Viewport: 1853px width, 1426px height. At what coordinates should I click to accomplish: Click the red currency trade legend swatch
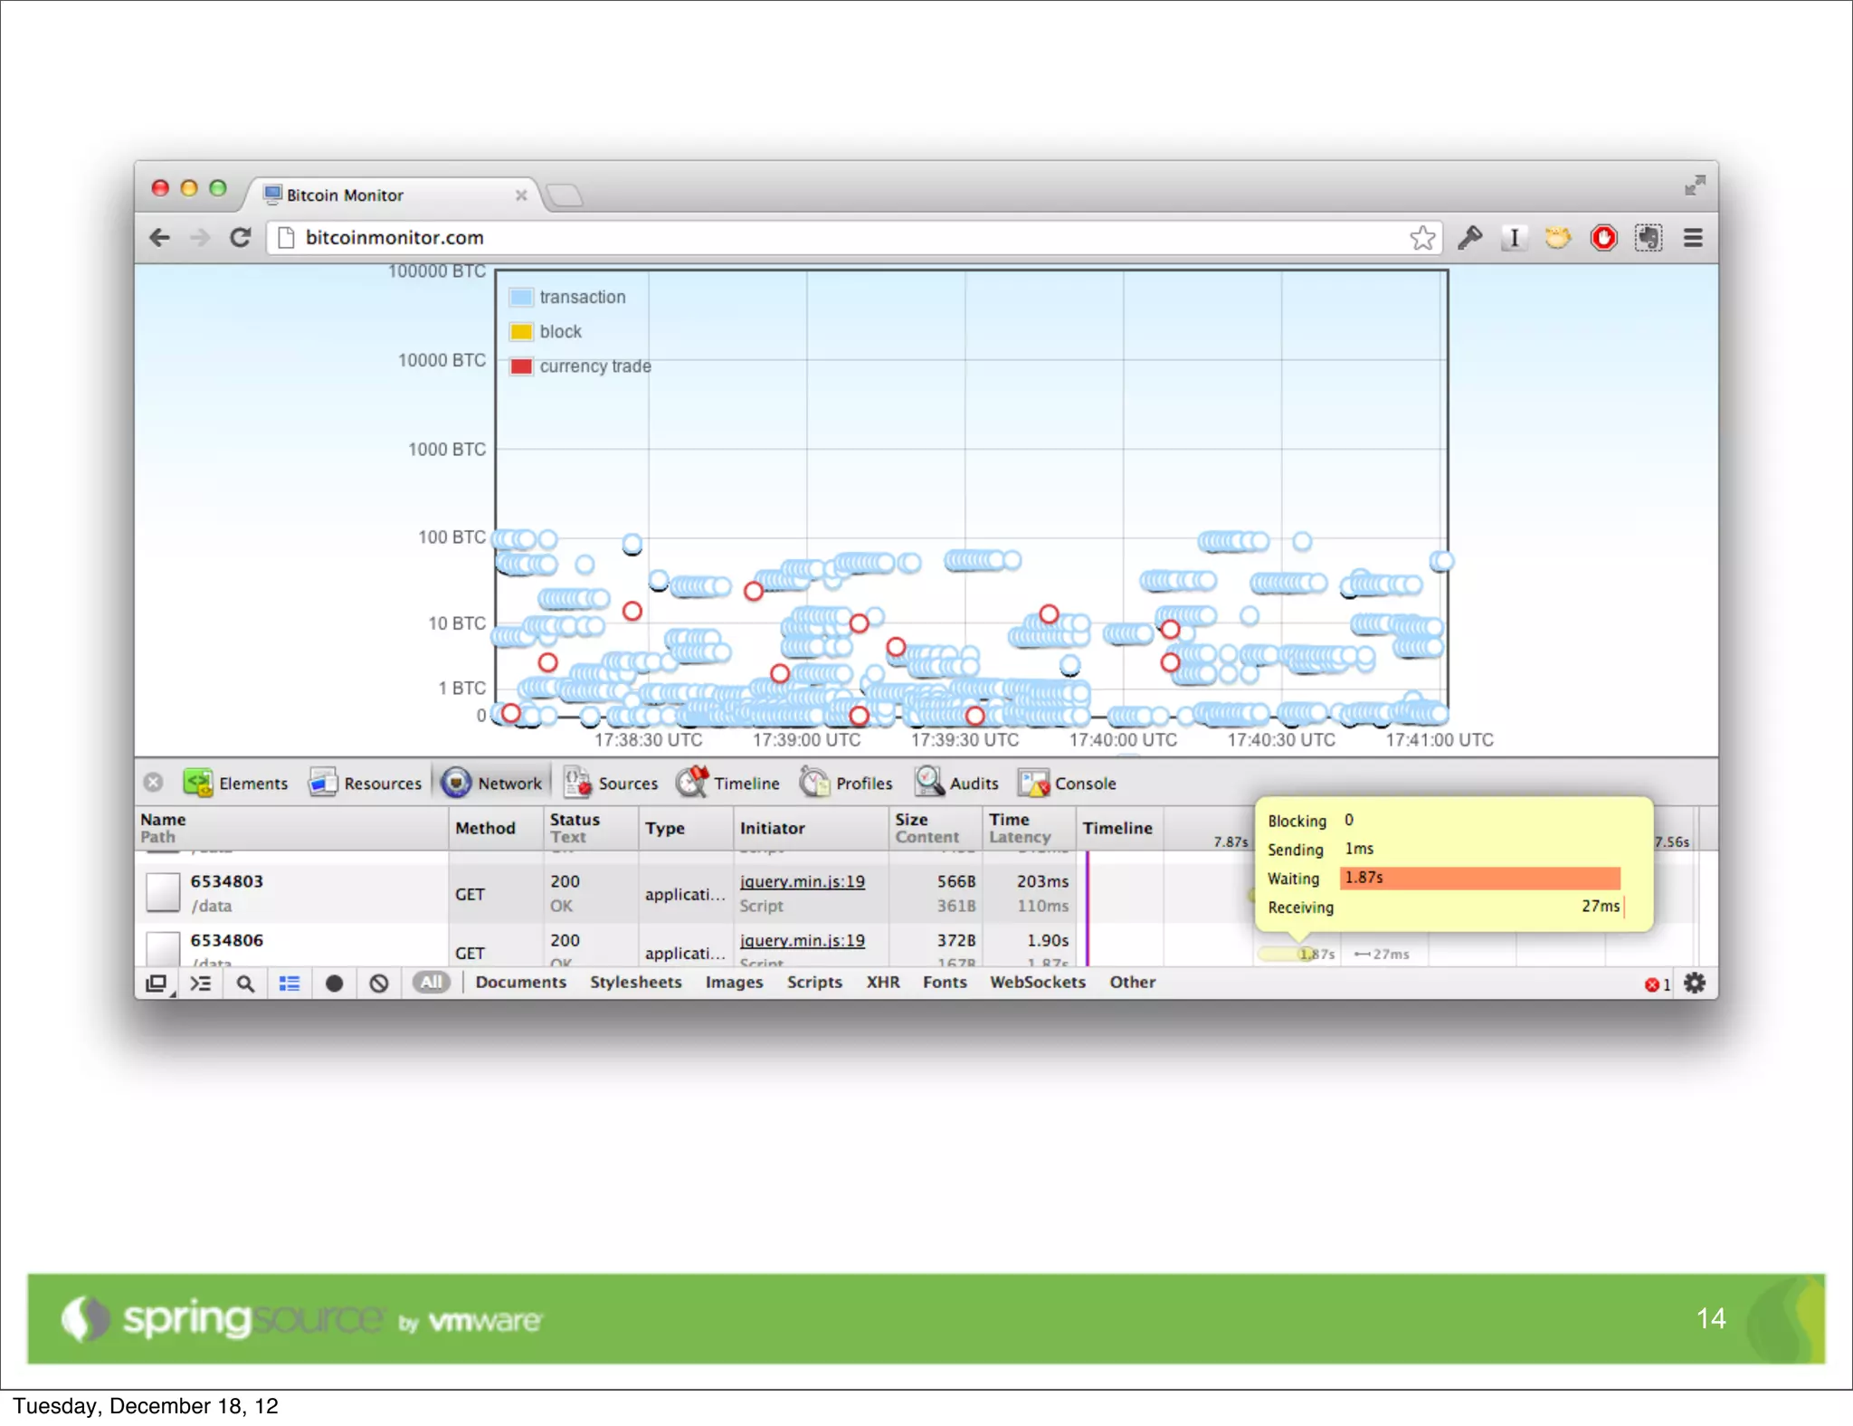(x=521, y=366)
